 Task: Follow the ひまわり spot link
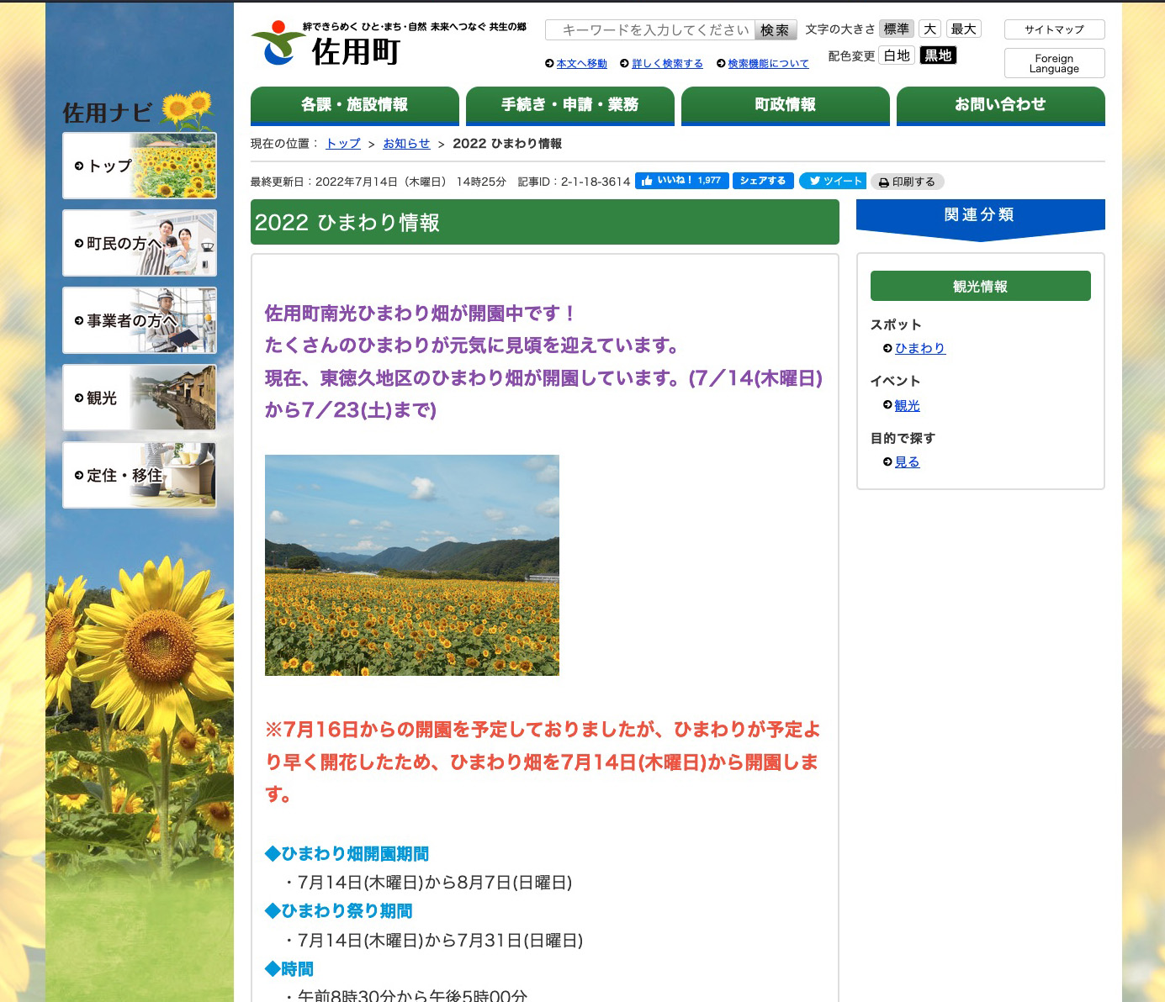(919, 348)
